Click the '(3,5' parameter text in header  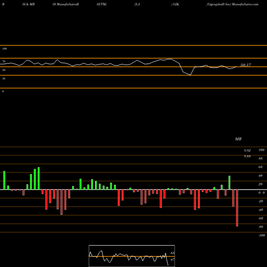(x=137, y=4)
